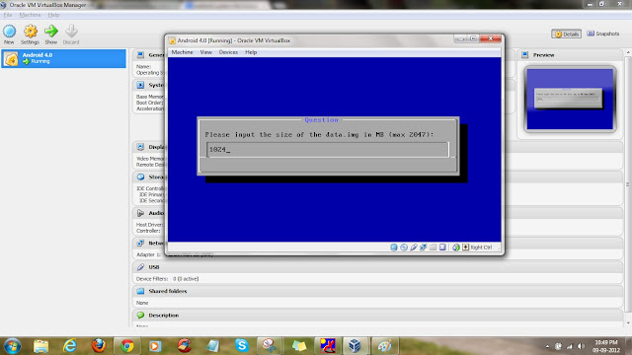Click the Android VM preview thumbnail
The image size is (632, 355).
pyautogui.click(x=570, y=99)
